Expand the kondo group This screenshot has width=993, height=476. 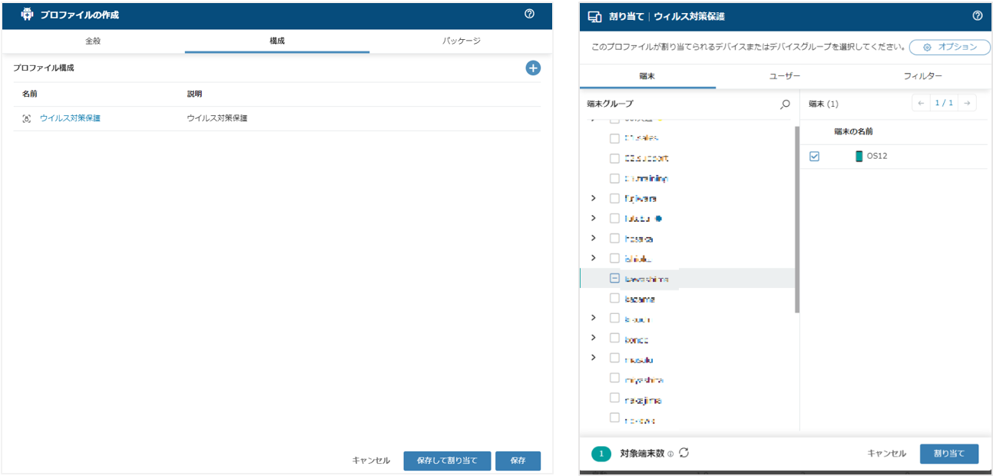pyautogui.click(x=593, y=338)
